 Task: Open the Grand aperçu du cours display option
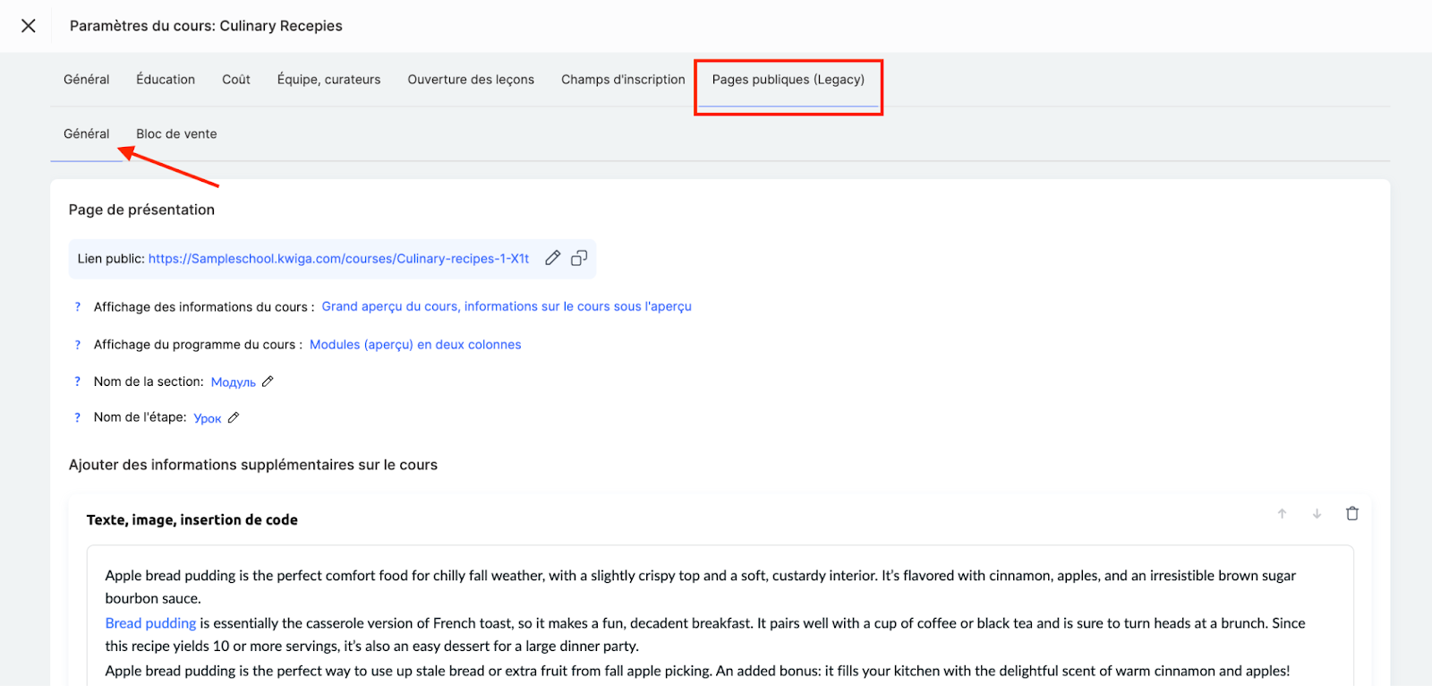click(x=506, y=306)
